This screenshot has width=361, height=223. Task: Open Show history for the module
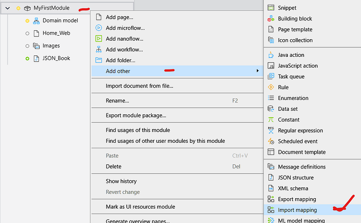[x=121, y=181]
